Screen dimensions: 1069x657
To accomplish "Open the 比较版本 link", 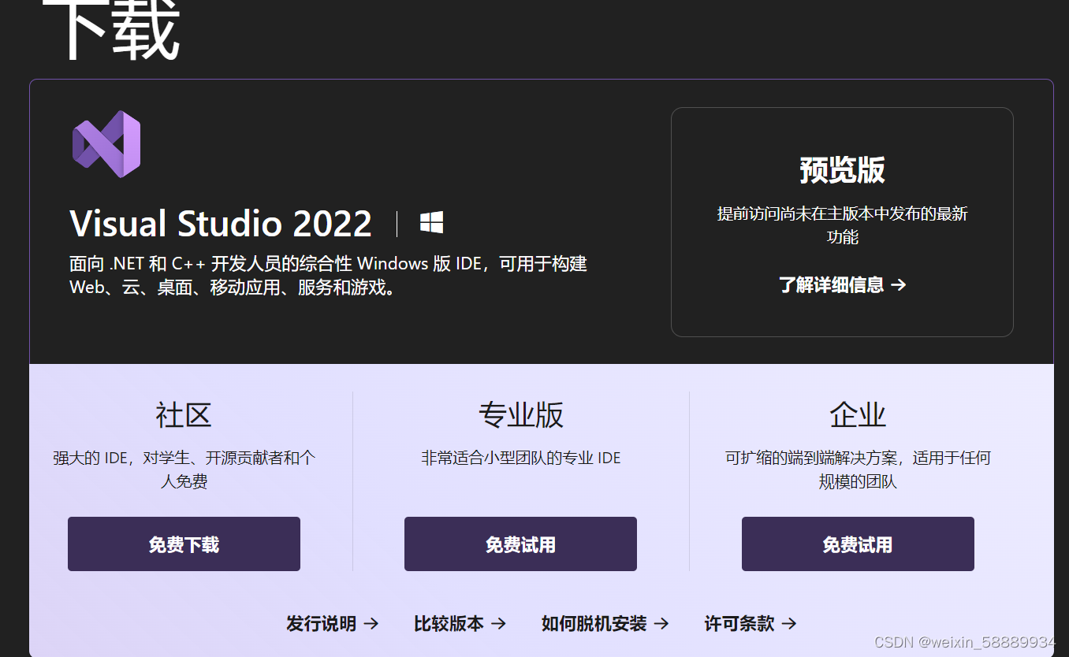I will (x=460, y=624).
